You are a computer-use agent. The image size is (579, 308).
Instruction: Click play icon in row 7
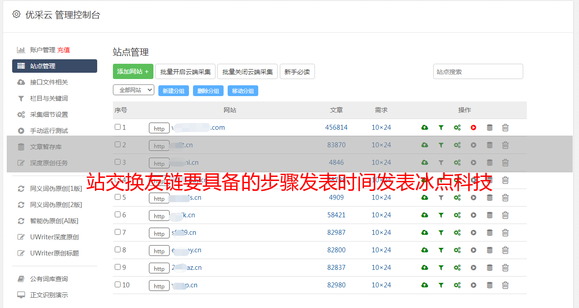point(473,233)
